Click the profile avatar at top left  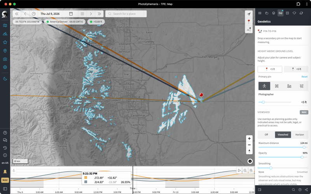(5, 14)
